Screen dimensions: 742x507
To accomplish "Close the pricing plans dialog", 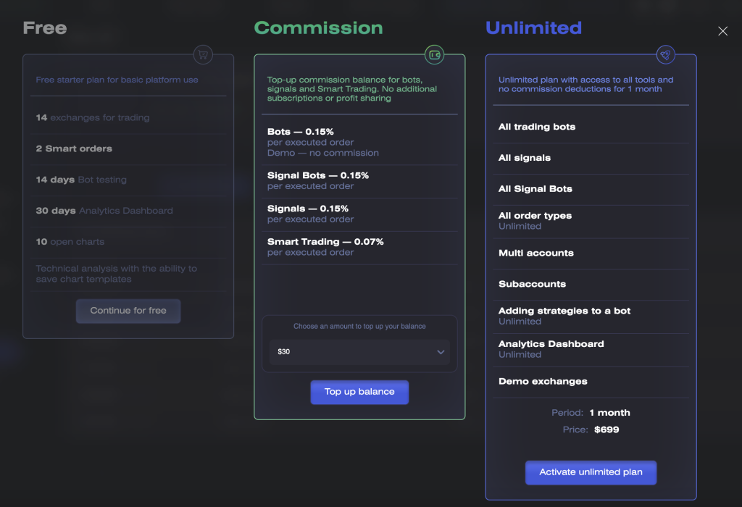I will coord(722,31).
